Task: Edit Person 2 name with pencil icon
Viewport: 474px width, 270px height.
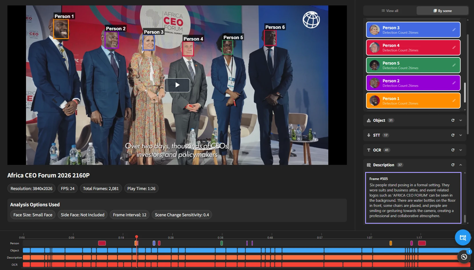Action: (x=454, y=83)
